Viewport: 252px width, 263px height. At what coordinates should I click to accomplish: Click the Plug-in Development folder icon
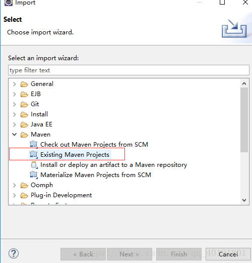pos(24,195)
